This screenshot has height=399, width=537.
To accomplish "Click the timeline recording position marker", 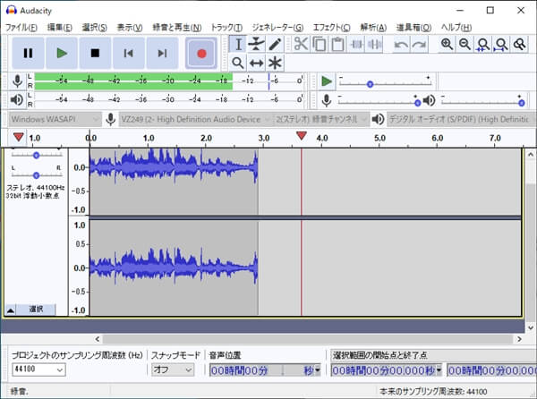I will [x=302, y=135].
